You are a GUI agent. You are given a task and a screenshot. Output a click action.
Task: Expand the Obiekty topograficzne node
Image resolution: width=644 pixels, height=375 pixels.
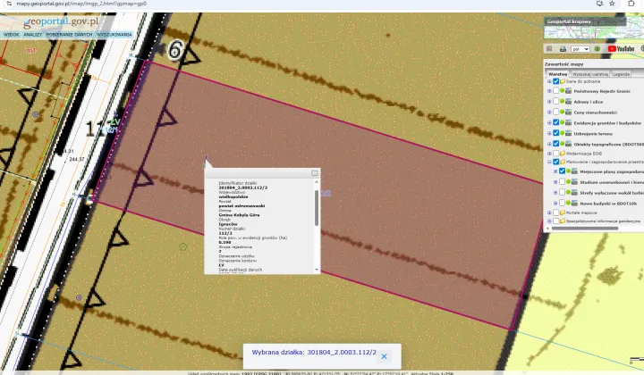pyautogui.click(x=549, y=145)
